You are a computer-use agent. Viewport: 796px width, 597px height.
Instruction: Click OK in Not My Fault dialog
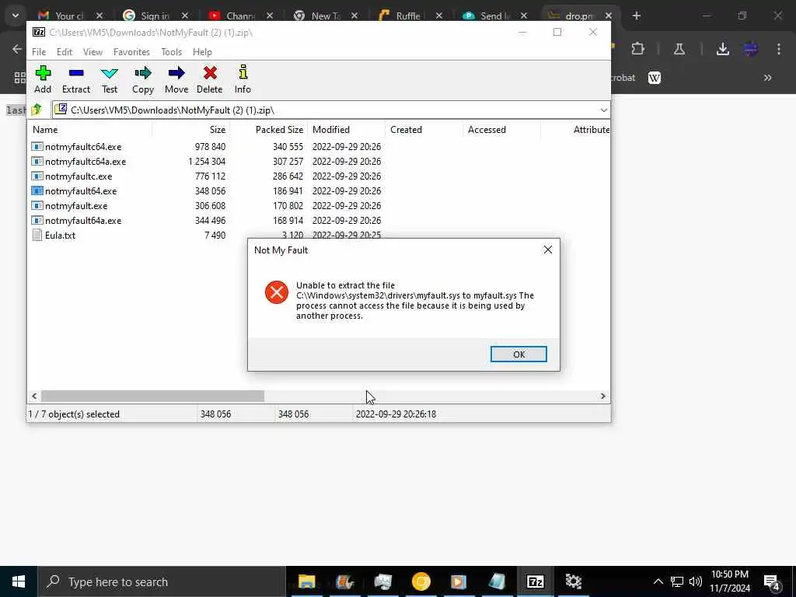point(518,354)
